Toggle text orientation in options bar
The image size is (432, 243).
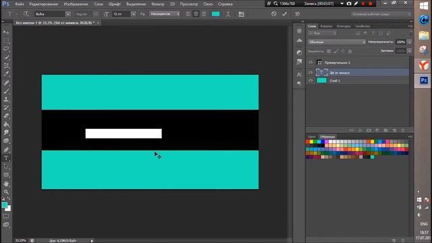(x=26, y=13)
